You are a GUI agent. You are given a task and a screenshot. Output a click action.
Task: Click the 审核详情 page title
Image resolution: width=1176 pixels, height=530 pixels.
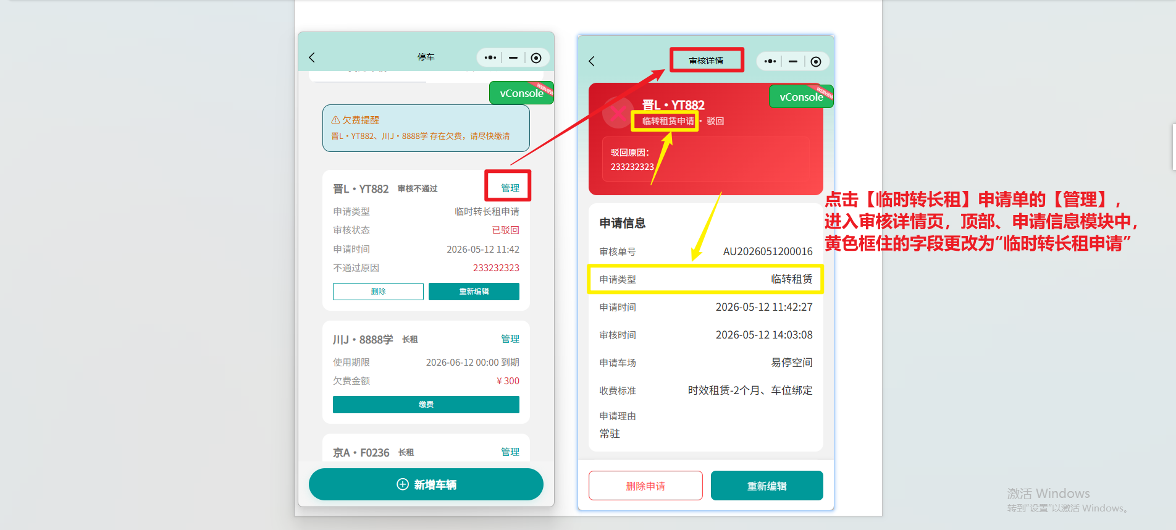point(706,61)
